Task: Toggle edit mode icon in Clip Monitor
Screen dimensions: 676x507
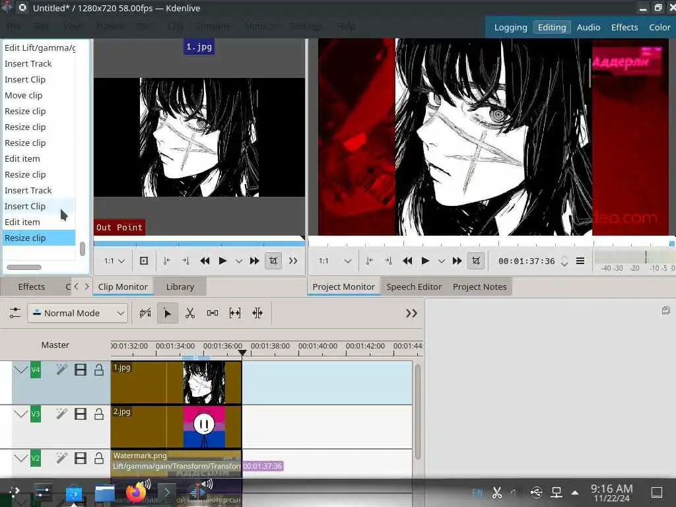Action: coord(273,261)
